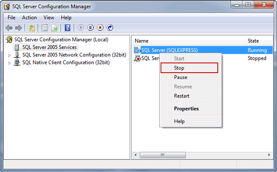The image size is (277, 172).
Task: Maximize the Configuration Manager window
Action: coord(248,5)
